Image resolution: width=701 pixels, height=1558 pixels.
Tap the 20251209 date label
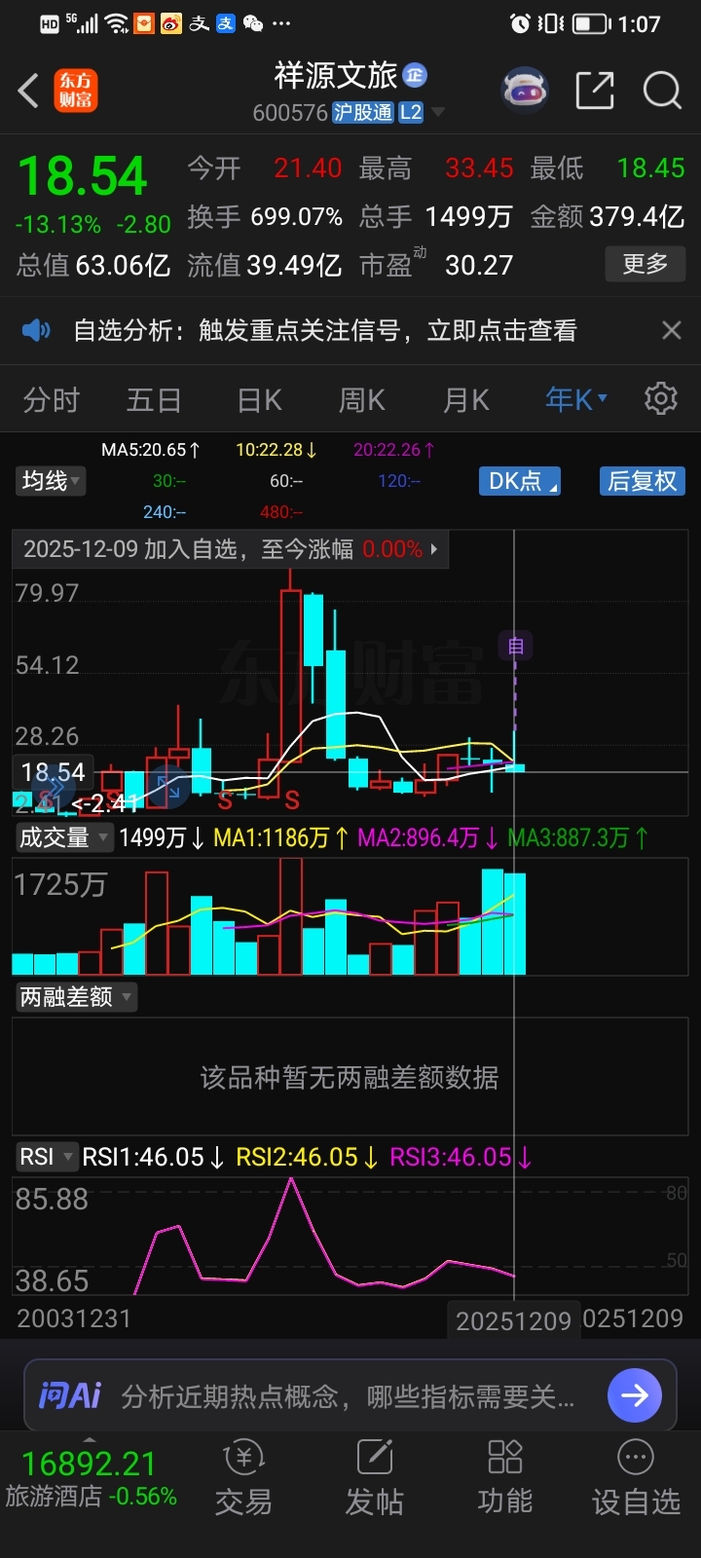[513, 1321]
